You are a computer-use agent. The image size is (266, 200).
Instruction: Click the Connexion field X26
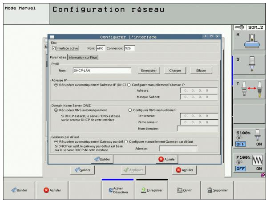pyautogui.click(x=129, y=48)
